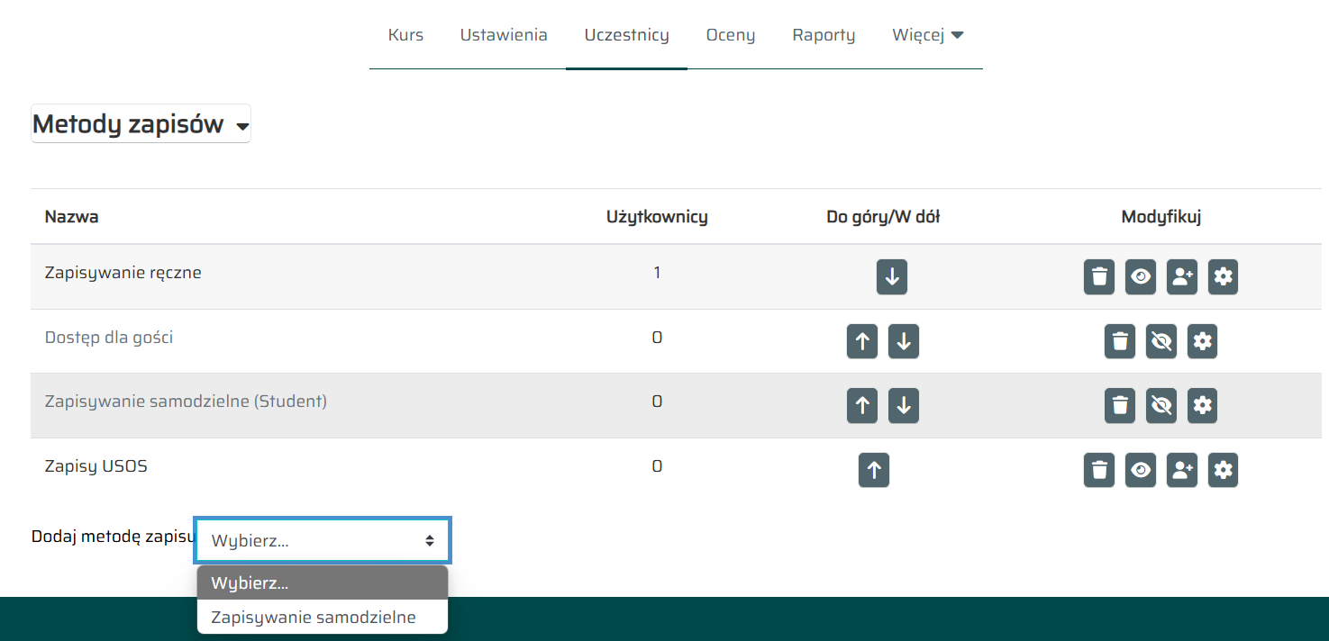Open the Więcej menu

[928, 35]
